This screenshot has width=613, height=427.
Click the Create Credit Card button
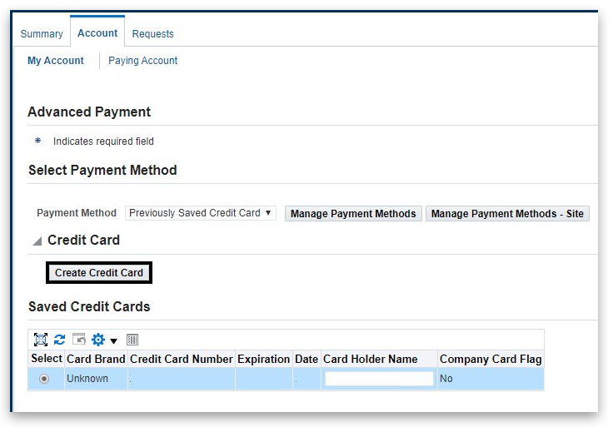click(99, 272)
